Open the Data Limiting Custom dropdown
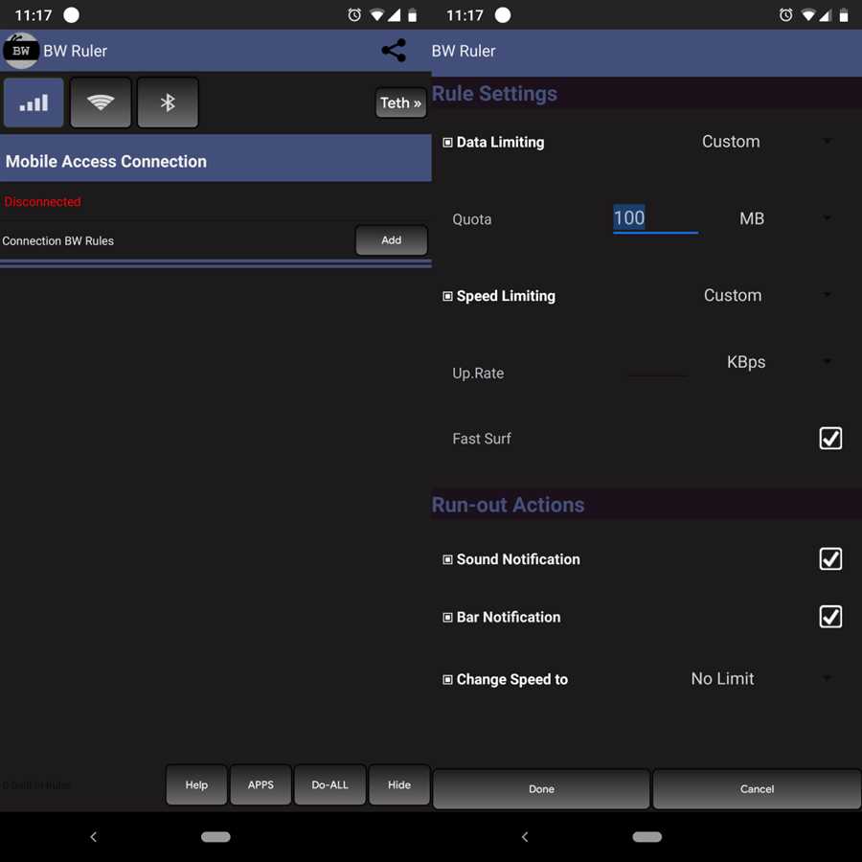The height and width of the screenshot is (862, 862). click(766, 142)
